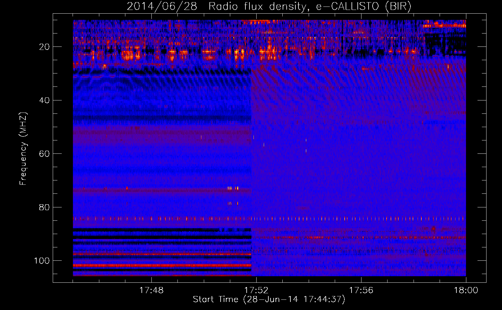The image size is (502, 310).
Task: Click the 40 frequency tick label
Action: (44, 100)
